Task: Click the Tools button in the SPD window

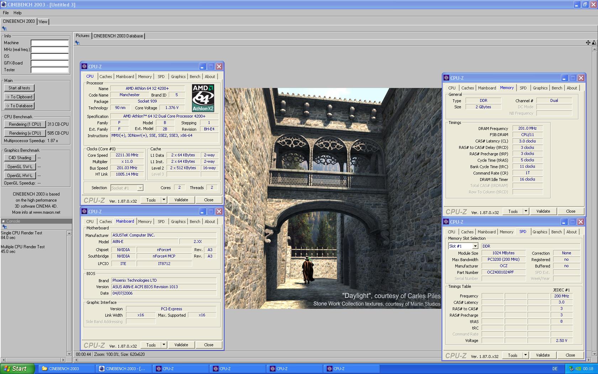Action: [513, 355]
